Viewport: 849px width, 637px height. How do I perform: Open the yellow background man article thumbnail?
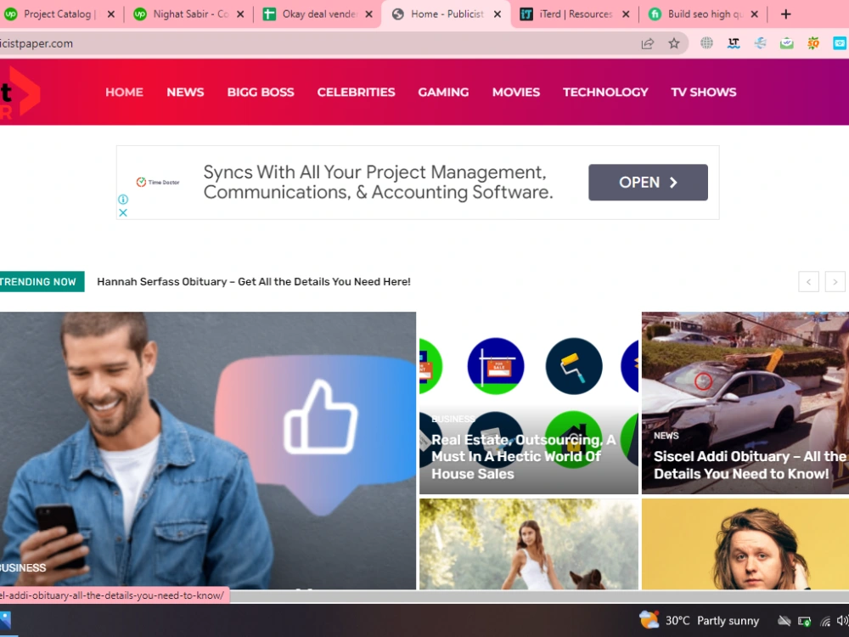[x=745, y=544]
